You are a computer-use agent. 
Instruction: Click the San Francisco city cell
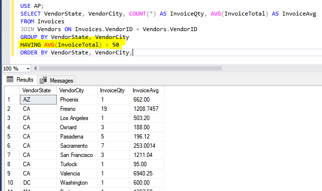click(x=77, y=155)
